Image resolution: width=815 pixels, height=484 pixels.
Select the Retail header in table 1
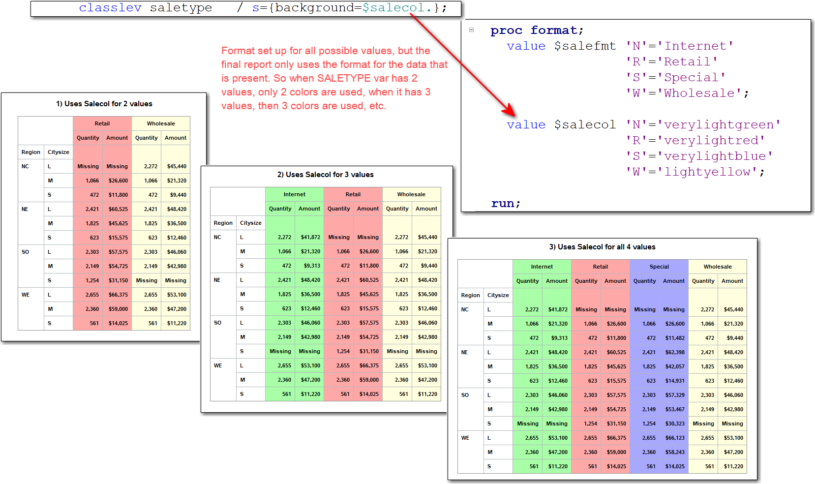point(102,123)
